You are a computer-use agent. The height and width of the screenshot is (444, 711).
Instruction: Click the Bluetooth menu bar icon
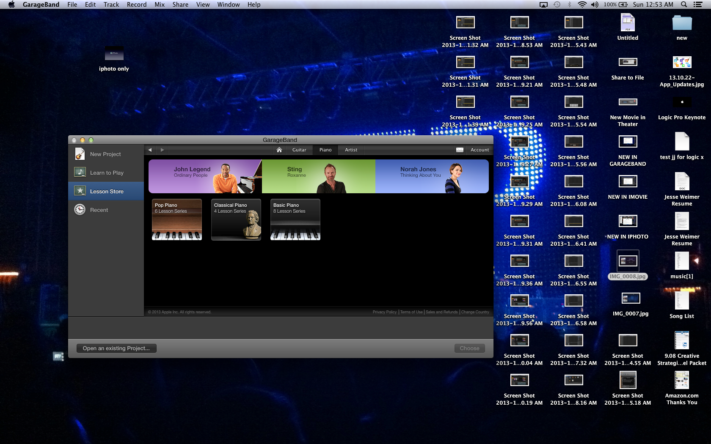point(569,4)
